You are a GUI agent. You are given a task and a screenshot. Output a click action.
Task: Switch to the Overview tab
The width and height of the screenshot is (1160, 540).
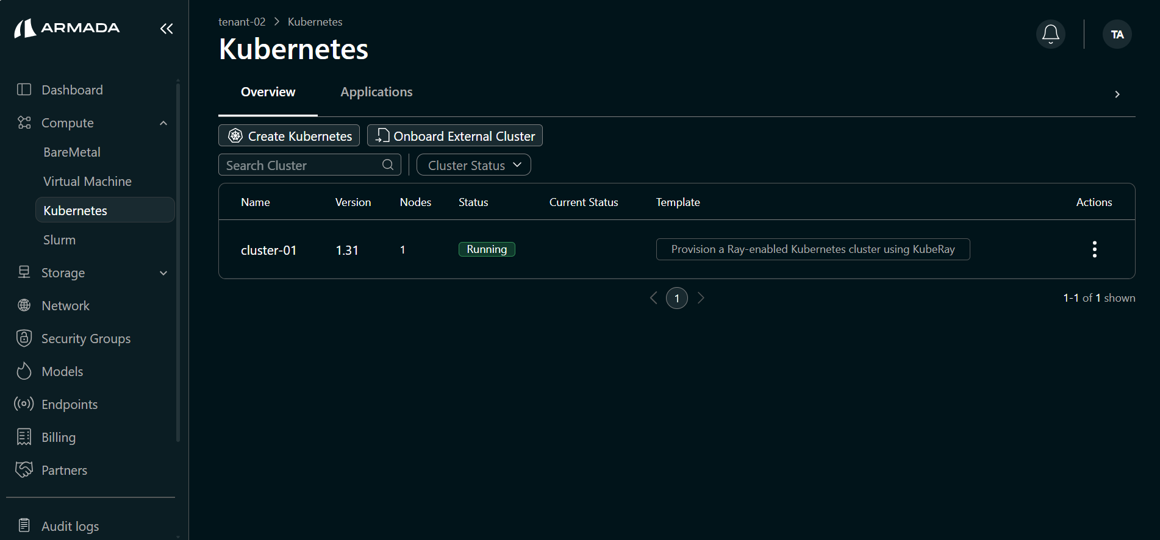268,92
